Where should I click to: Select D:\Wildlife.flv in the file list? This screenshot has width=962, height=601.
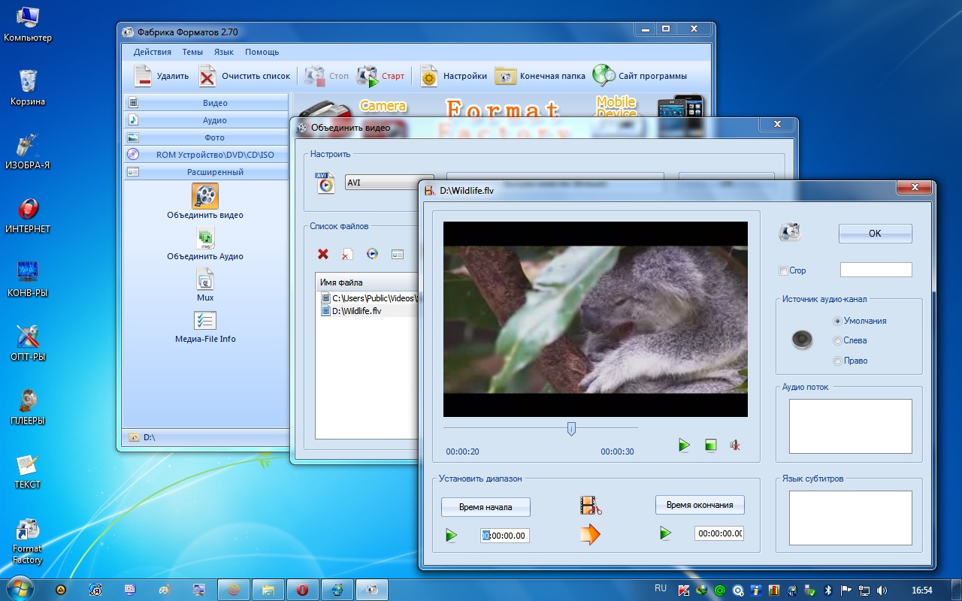[x=356, y=311]
